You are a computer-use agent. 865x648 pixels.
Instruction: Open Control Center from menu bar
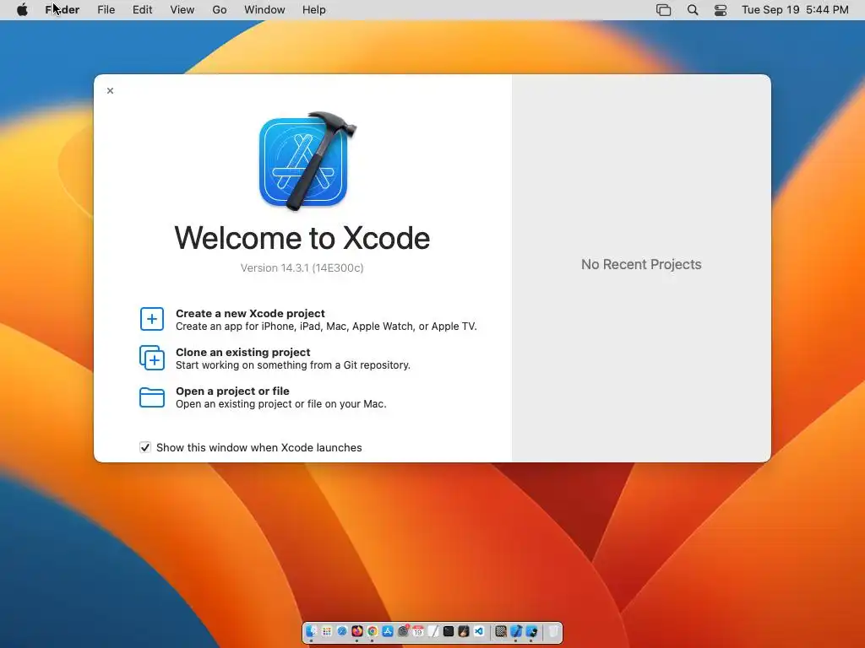pos(721,10)
